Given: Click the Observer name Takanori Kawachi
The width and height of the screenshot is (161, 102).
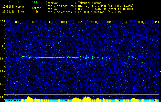Looking at the screenshot, I should pyautogui.click(x=90, y=3).
